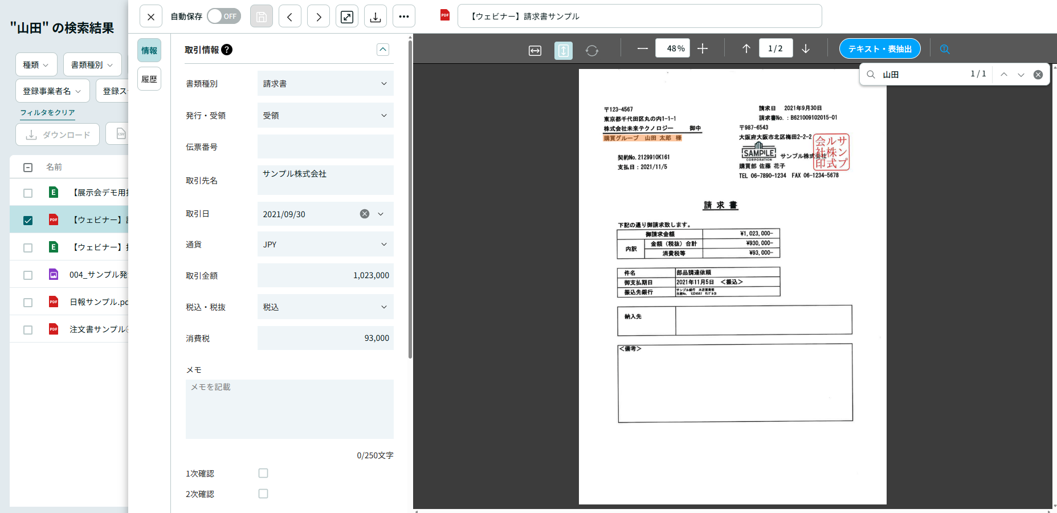Select the 情報 tab
This screenshot has height=513, width=1057.
coord(149,50)
